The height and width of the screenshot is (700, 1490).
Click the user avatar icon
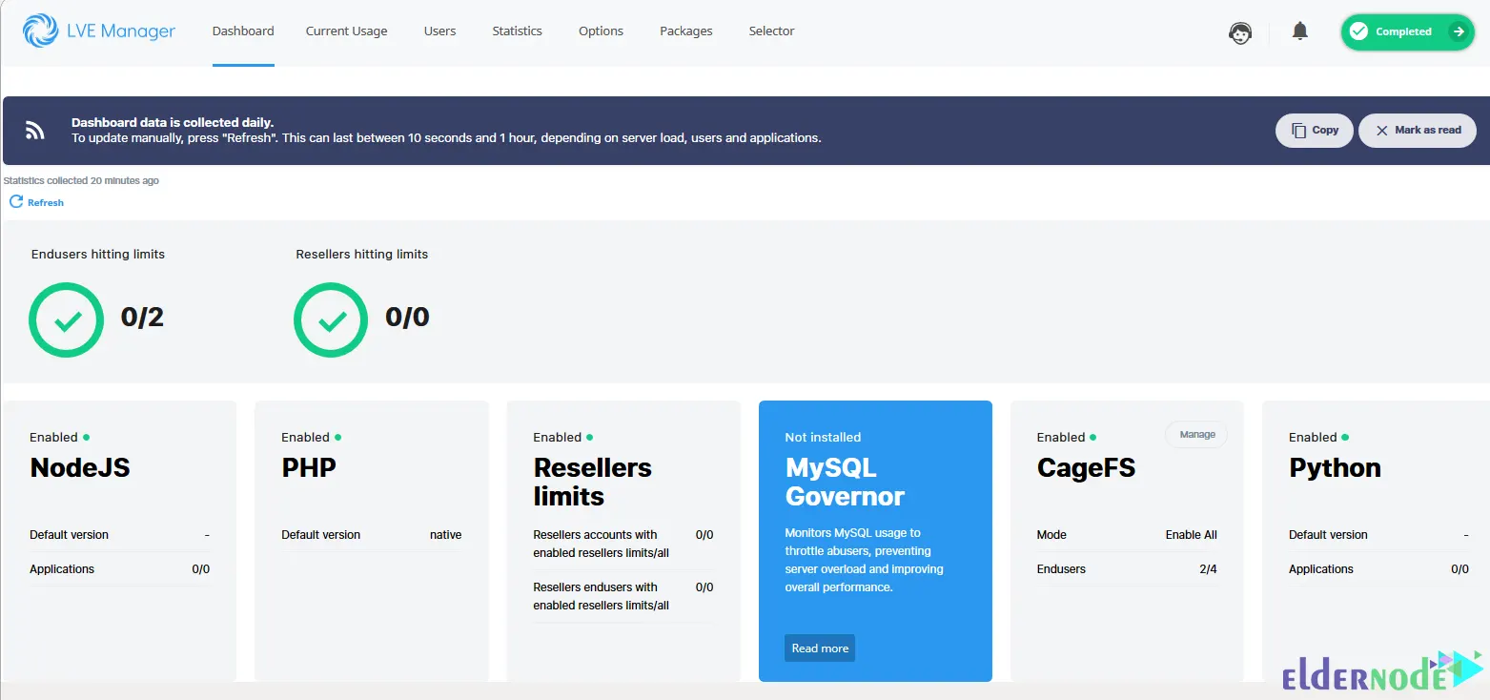click(x=1240, y=31)
